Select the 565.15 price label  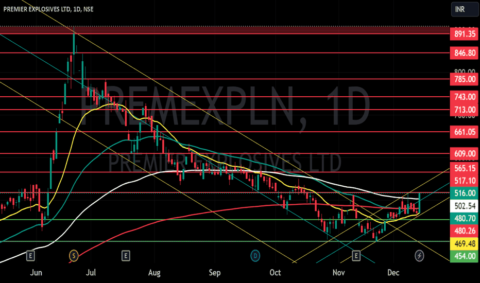point(464,168)
